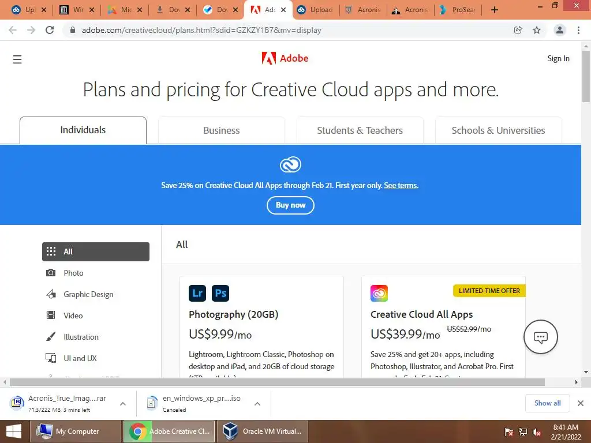The image size is (591, 443).
Task: Select the Individuals tab
Action: [83, 130]
